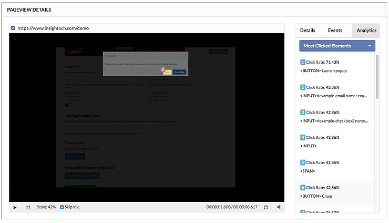Click the number 5 badge for SPAN element

tap(302, 163)
